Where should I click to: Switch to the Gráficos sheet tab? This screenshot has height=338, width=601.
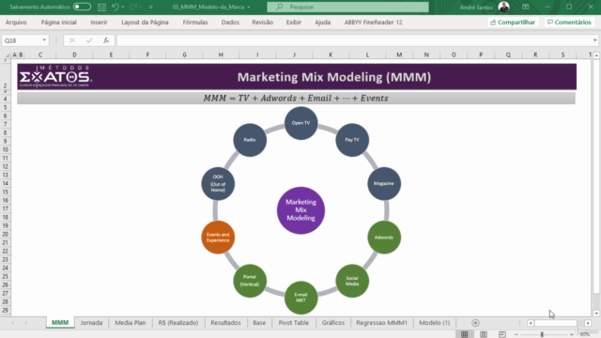(x=333, y=323)
